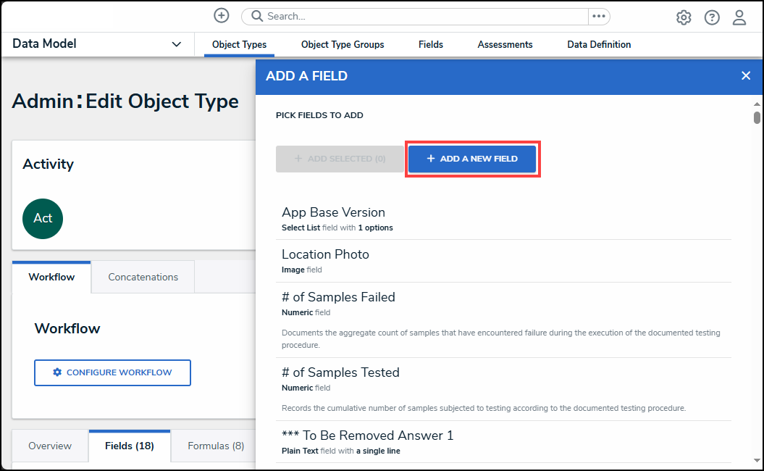
Task: Select the App Base Version field
Action: (333, 212)
